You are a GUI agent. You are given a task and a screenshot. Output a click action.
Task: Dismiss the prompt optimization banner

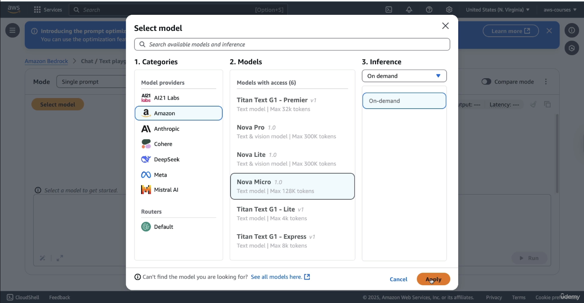click(549, 31)
